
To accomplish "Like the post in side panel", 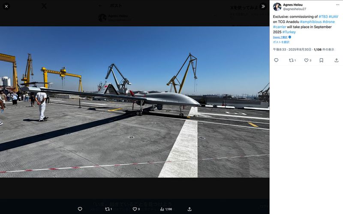I will [x=307, y=60].
